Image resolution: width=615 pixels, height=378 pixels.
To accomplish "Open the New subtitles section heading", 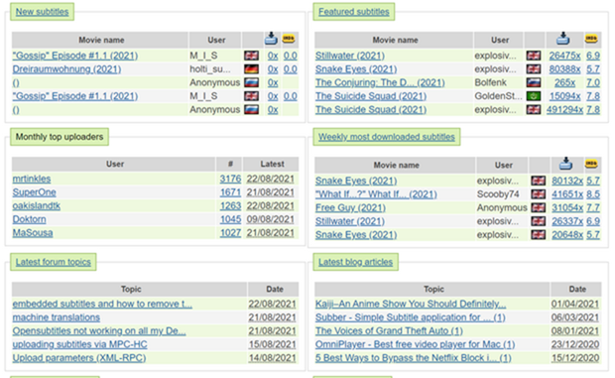I will point(42,12).
